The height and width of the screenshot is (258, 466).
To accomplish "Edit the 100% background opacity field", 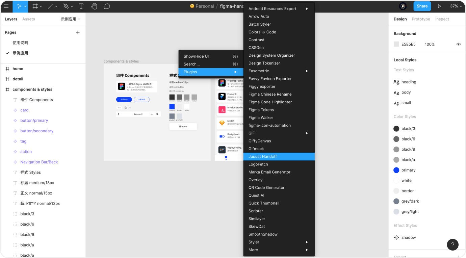I will (430, 44).
